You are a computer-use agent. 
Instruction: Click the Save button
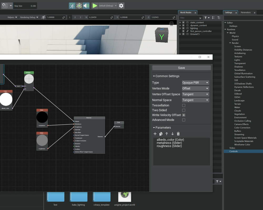click(181, 68)
